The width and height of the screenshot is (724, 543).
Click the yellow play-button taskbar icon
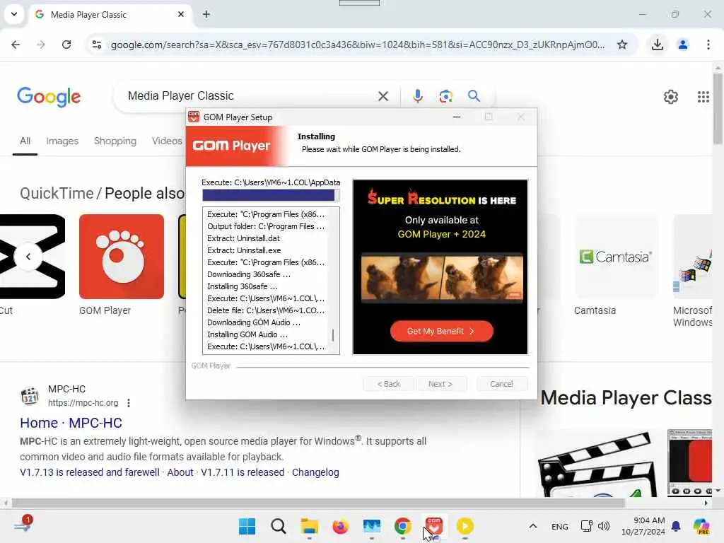(x=465, y=526)
